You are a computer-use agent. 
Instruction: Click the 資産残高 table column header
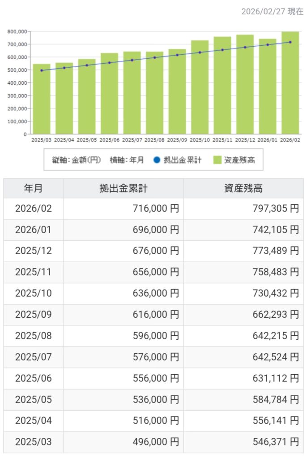[243, 188]
